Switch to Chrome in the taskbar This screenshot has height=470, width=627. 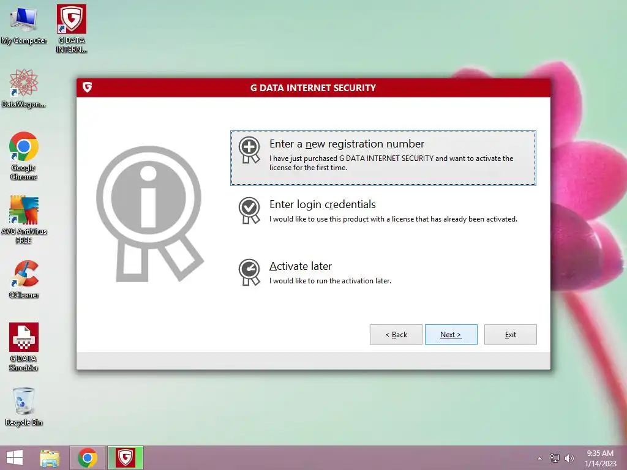88,458
